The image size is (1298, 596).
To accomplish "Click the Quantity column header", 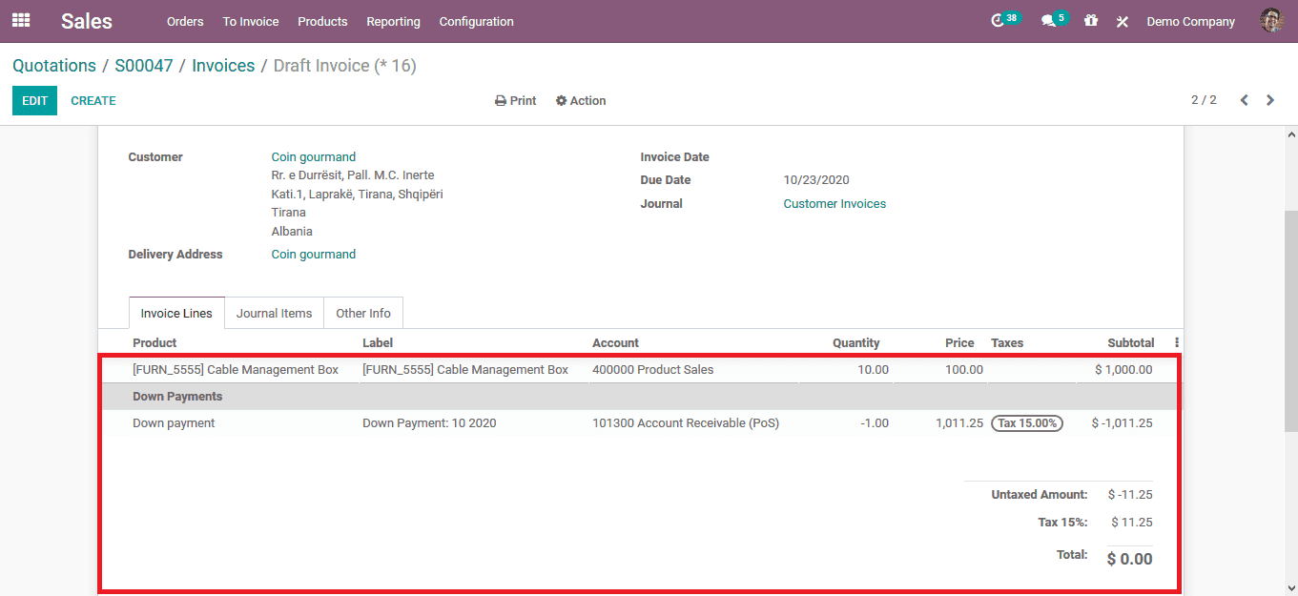I will tap(856, 342).
